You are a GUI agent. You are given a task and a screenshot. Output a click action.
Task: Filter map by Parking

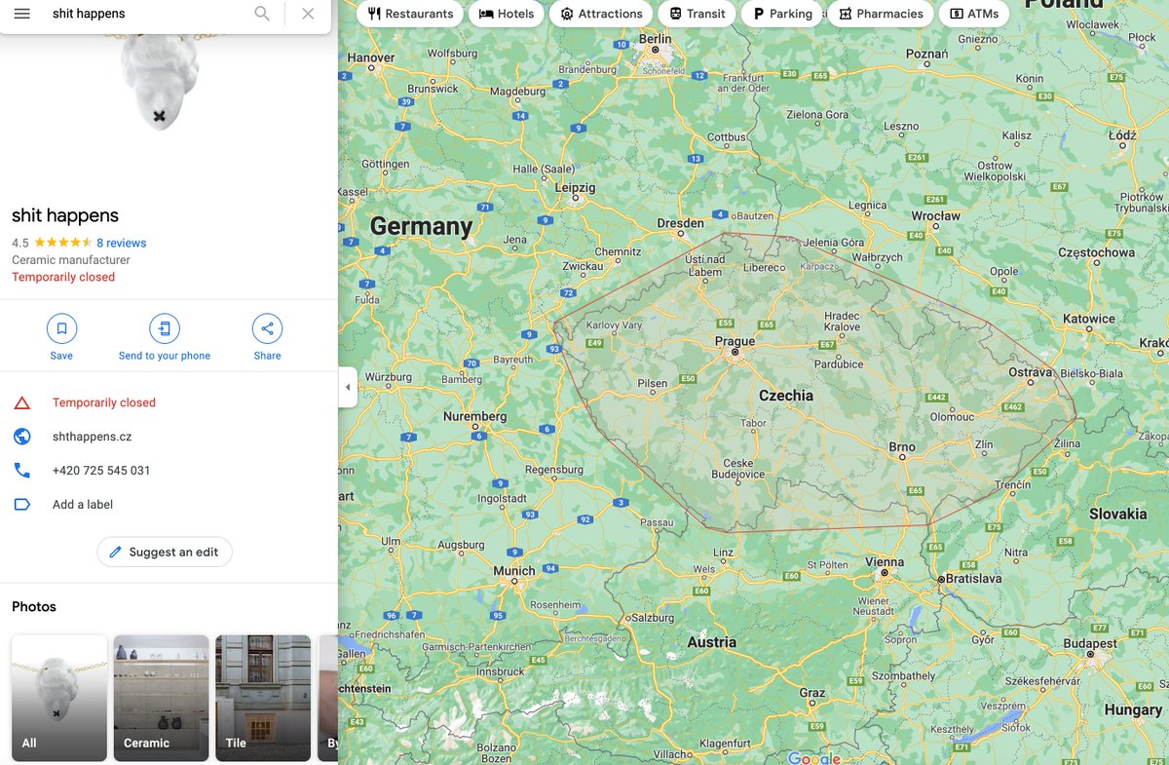(781, 14)
